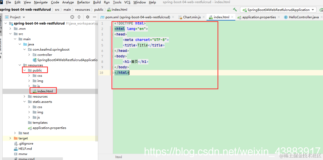Place cursor on <!DOCTYPE html> line
The image size is (323, 160).
(x=130, y=23)
